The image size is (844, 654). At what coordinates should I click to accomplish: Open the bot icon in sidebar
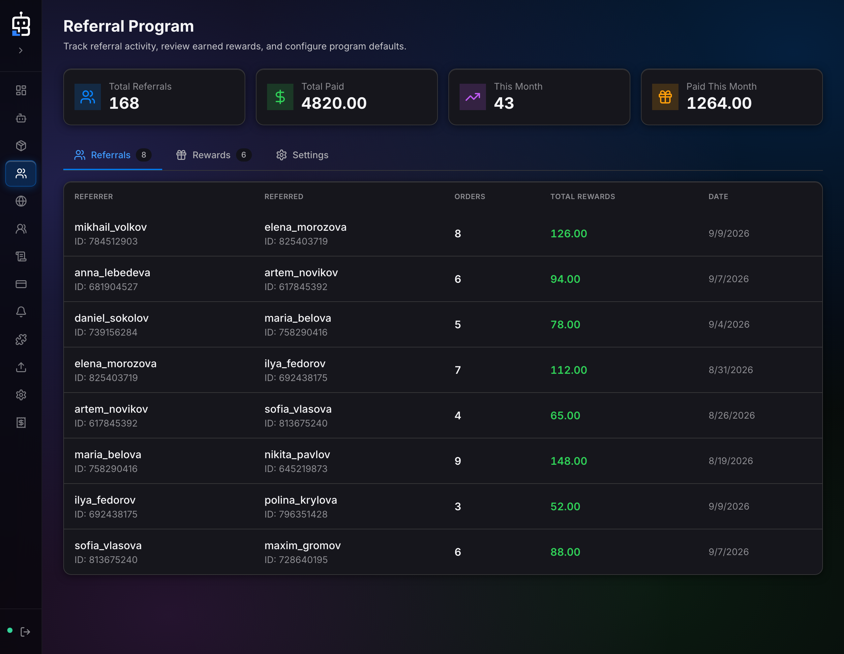pyautogui.click(x=21, y=118)
